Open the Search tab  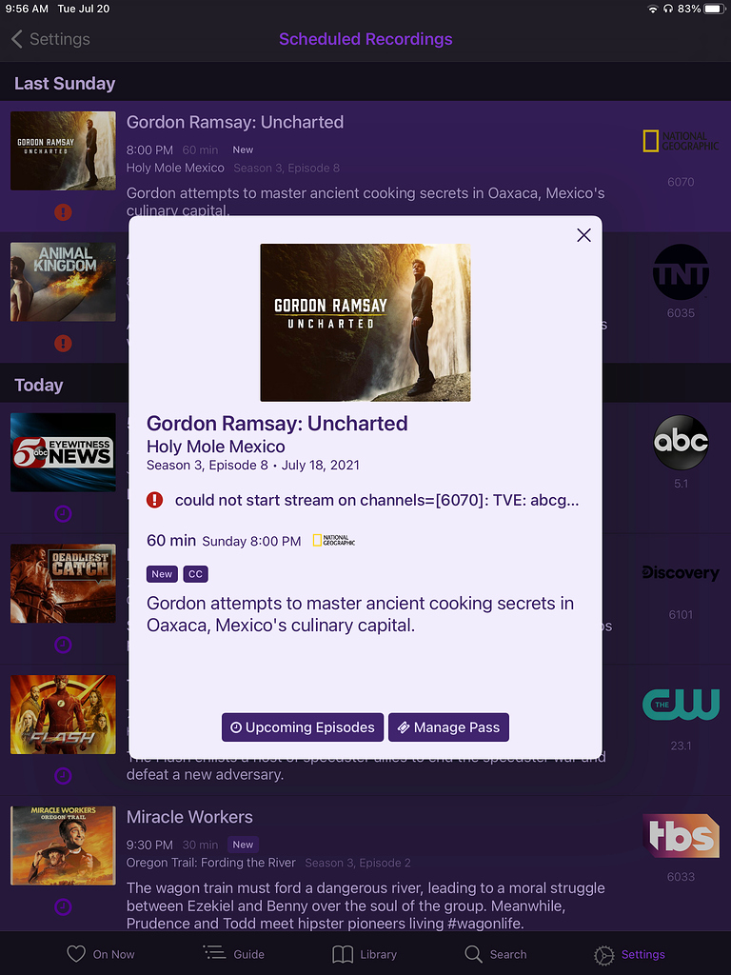pos(495,954)
